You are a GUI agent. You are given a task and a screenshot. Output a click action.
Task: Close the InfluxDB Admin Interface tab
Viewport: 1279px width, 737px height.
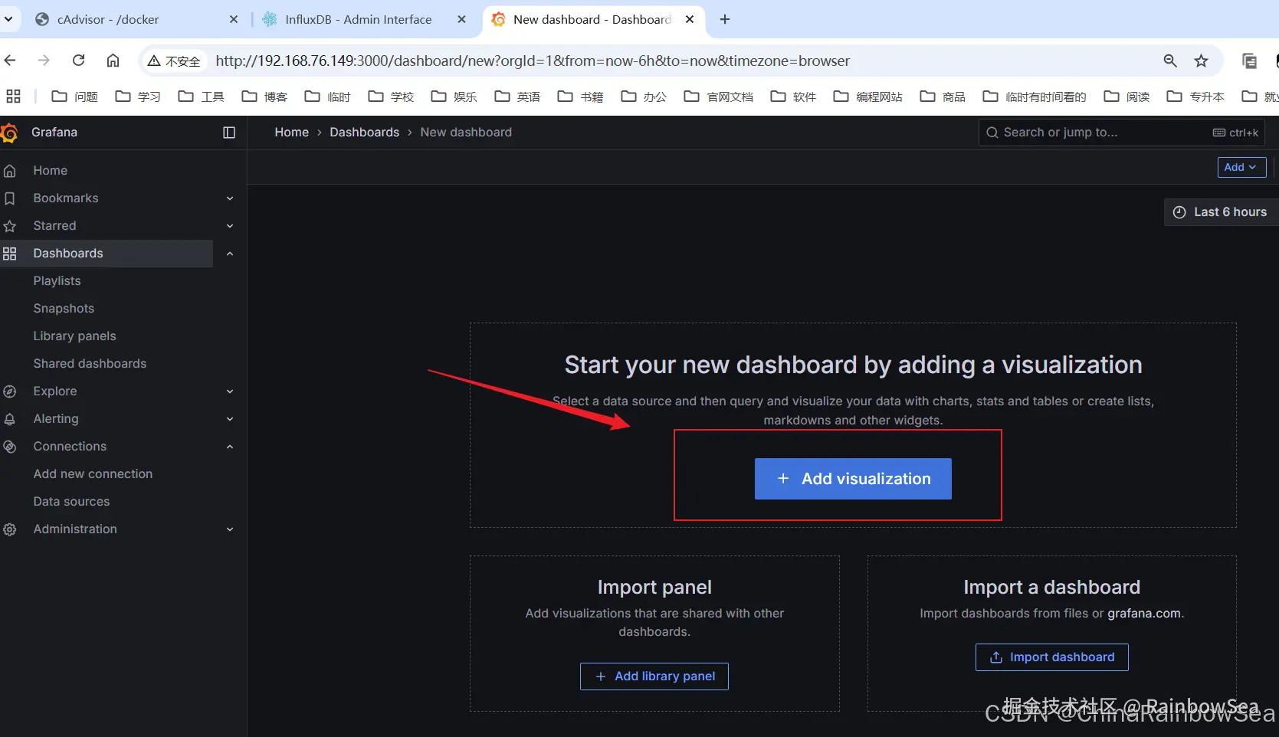click(461, 19)
